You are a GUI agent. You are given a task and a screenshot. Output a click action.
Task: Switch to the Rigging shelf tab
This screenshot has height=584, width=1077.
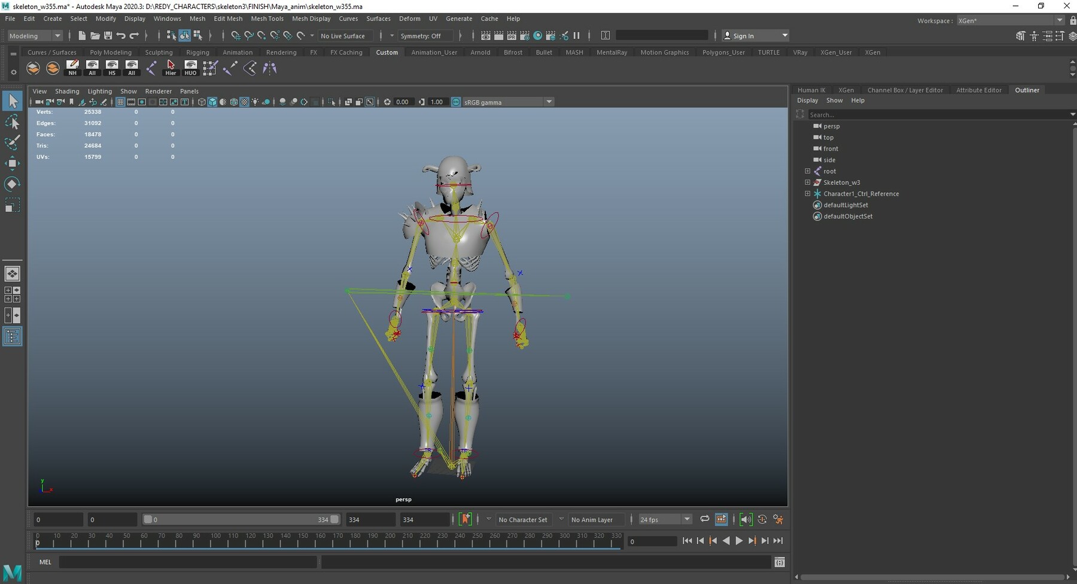197,52
